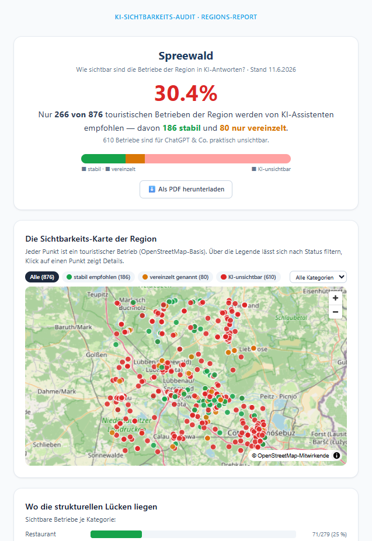Click the green stabil segment of visibility bar
The height and width of the screenshot is (541, 372).
pos(103,159)
